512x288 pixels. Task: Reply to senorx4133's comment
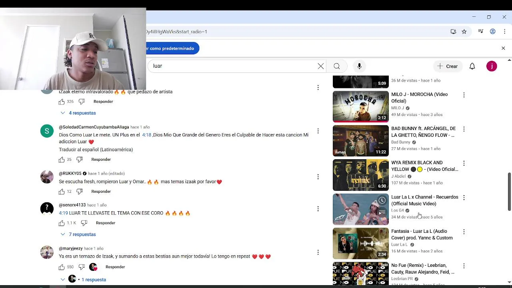coord(106,223)
